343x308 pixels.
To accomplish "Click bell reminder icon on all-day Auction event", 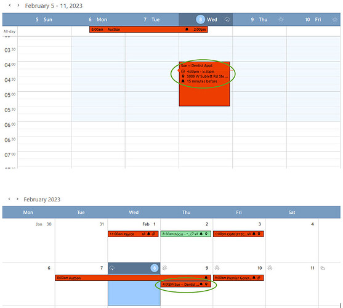I will pos(187,30).
